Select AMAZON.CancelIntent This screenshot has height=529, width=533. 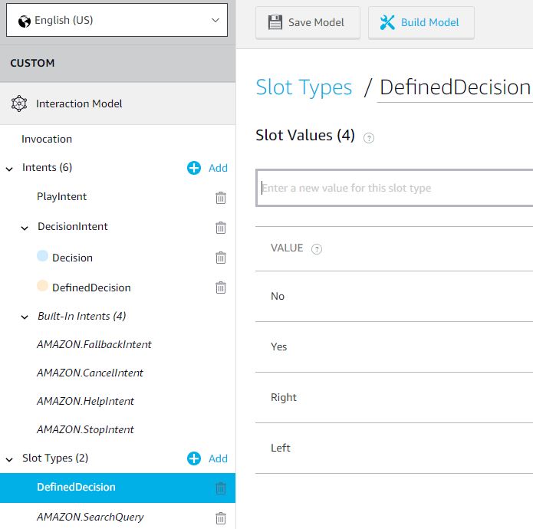pos(90,373)
